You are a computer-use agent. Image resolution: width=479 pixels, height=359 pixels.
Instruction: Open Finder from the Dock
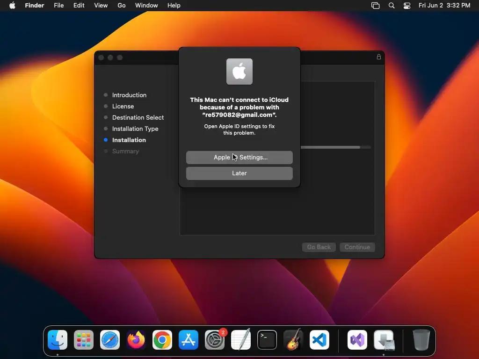click(x=58, y=340)
